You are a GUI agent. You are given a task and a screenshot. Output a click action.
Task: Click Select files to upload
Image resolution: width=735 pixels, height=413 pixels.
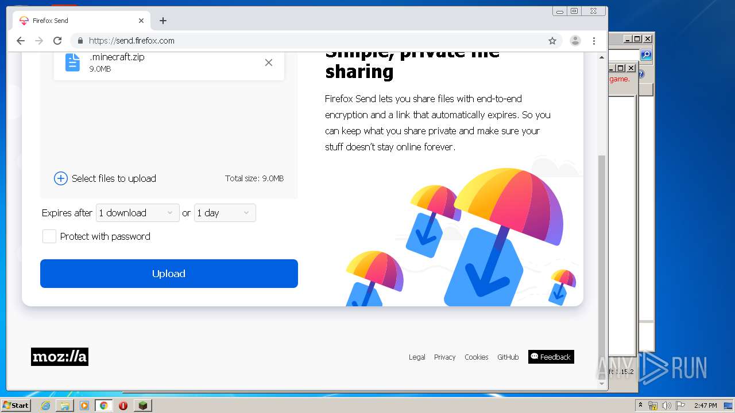(x=114, y=178)
